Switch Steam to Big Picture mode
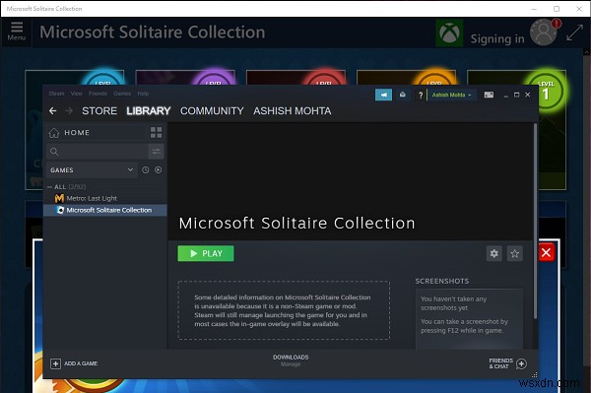The image size is (591, 393). point(489,95)
